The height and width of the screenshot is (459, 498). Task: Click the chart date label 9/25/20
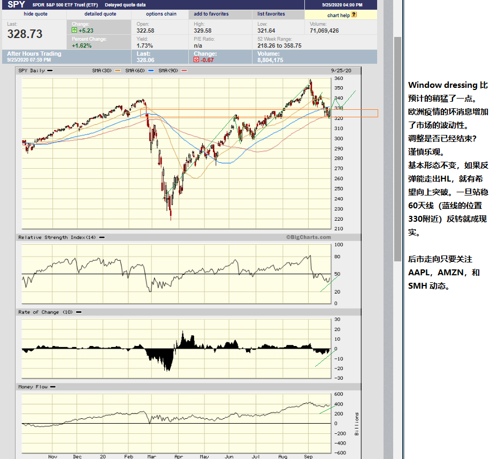point(341,71)
